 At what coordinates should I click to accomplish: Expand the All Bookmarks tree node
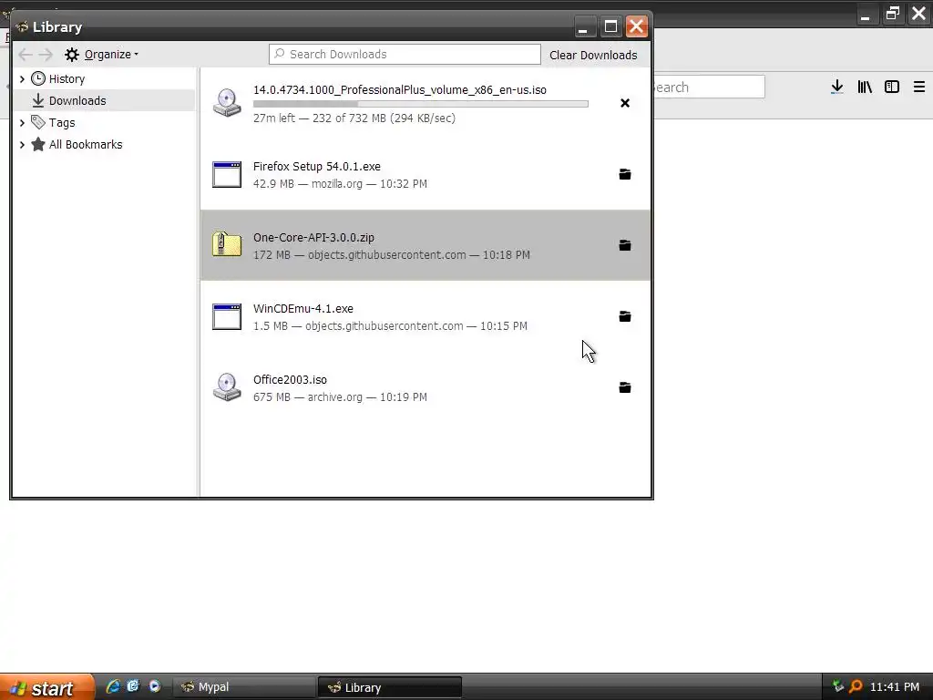coord(22,145)
